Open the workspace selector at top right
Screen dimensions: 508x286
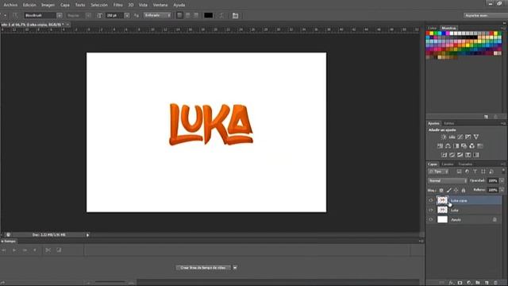coord(485,15)
